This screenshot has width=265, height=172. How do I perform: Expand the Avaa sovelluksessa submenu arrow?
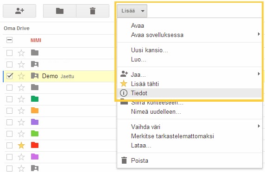259,34
